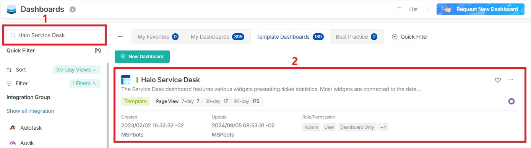
Task: Click the User role tag
Action: (x=329, y=127)
